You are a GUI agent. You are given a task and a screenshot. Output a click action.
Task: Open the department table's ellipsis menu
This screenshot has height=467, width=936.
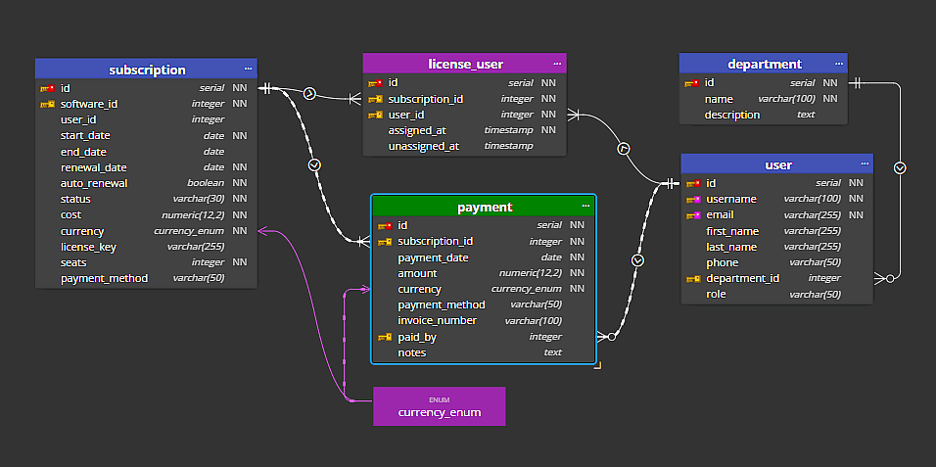click(839, 63)
